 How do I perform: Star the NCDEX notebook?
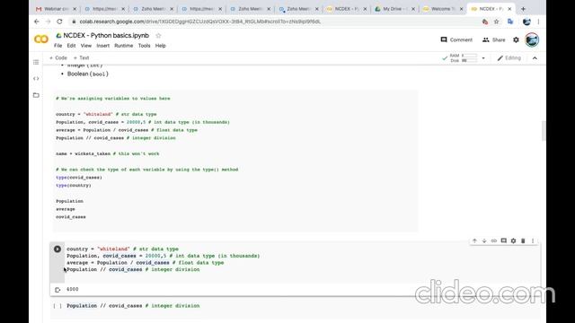158,36
